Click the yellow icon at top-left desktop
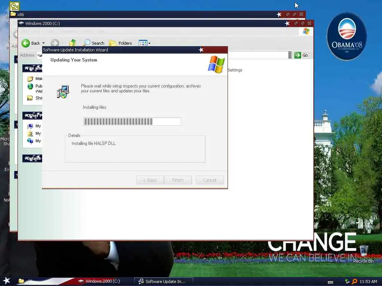This screenshot has height=286, width=382. (x=15, y=6)
